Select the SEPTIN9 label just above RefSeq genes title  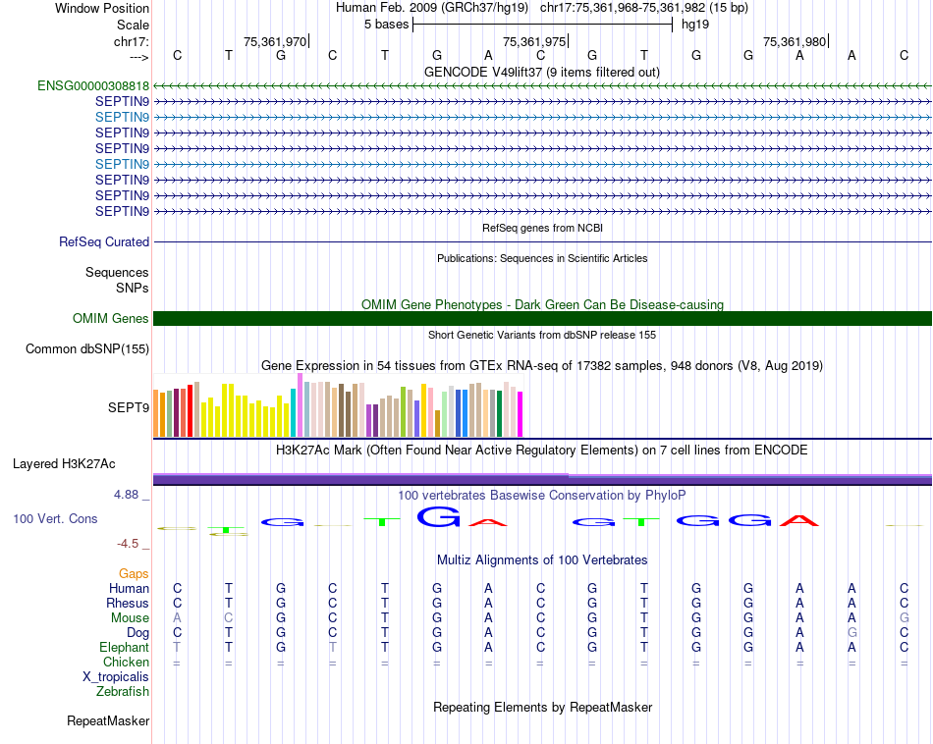click(122, 211)
